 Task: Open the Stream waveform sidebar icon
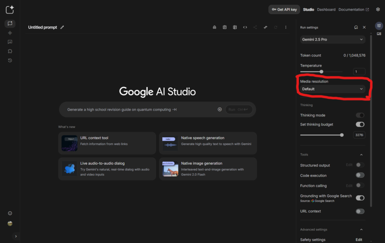[x=10, y=33]
